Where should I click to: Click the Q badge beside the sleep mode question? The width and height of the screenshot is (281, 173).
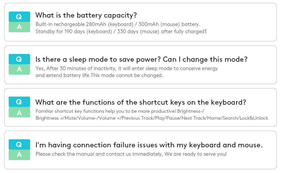19,59
